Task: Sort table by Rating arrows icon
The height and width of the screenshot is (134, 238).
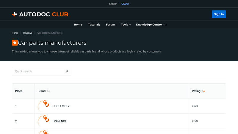Action: [203, 91]
